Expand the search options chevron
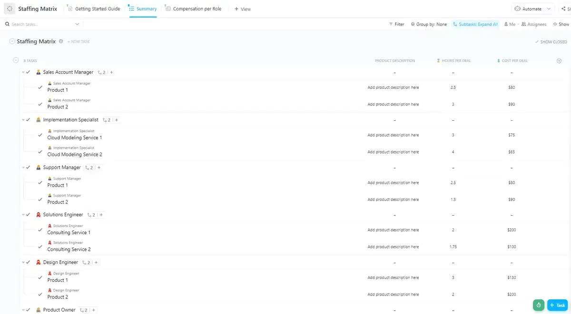This screenshot has width=571, height=314. [78, 24]
